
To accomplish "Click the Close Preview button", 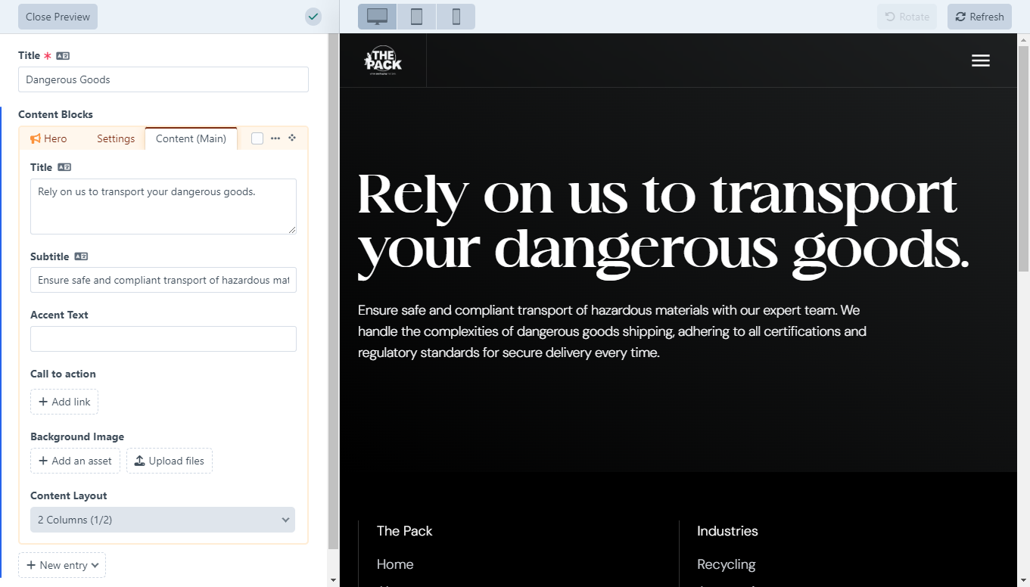I will pos(58,17).
